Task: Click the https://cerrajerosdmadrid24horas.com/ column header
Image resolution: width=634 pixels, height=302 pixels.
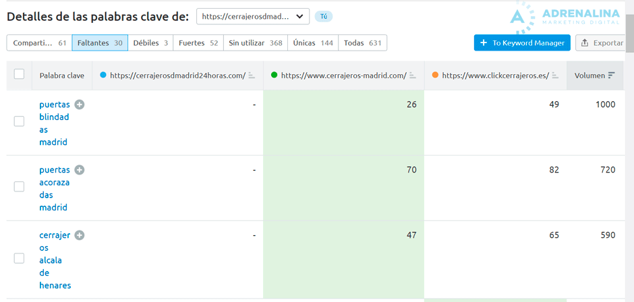Action: coord(178,75)
